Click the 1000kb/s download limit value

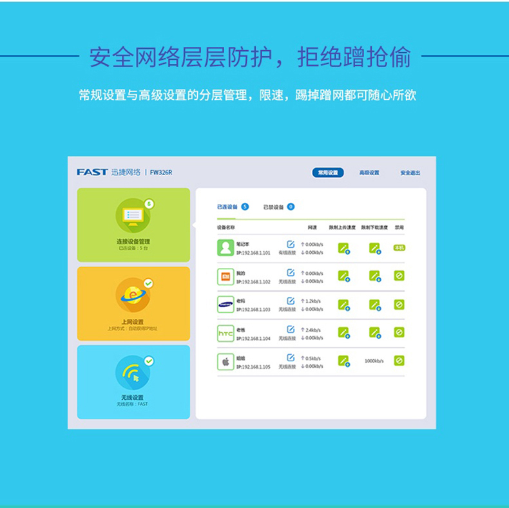374,361
